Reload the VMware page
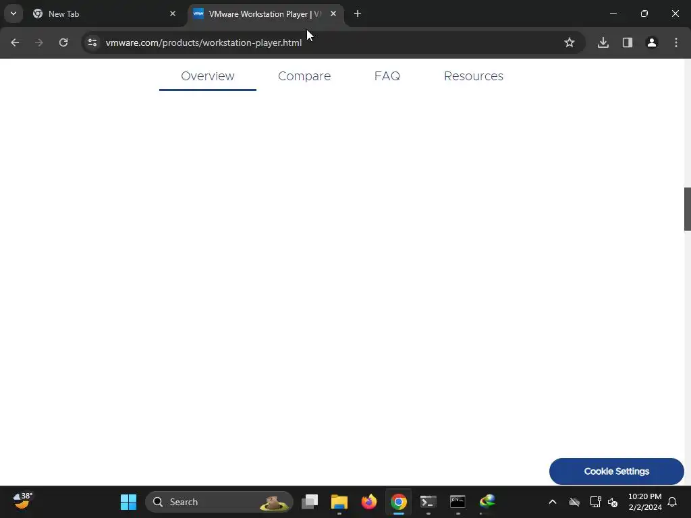 (x=63, y=42)
